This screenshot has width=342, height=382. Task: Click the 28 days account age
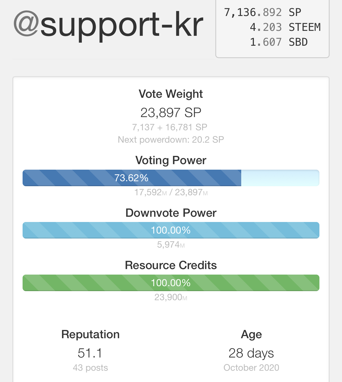(x=251, y=353)
